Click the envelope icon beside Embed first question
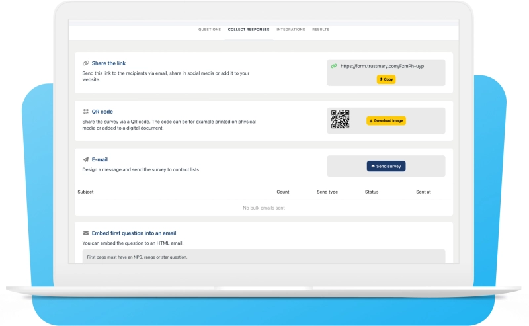 [86, 233]
